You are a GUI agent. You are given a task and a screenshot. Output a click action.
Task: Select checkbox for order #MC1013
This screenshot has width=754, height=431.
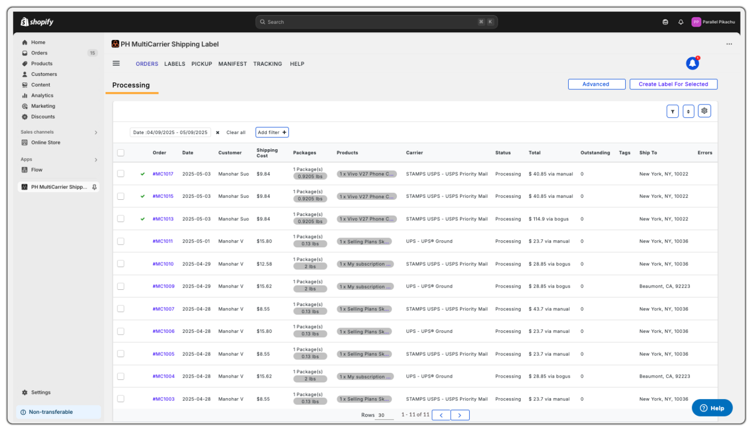click(x=121, y=219)
